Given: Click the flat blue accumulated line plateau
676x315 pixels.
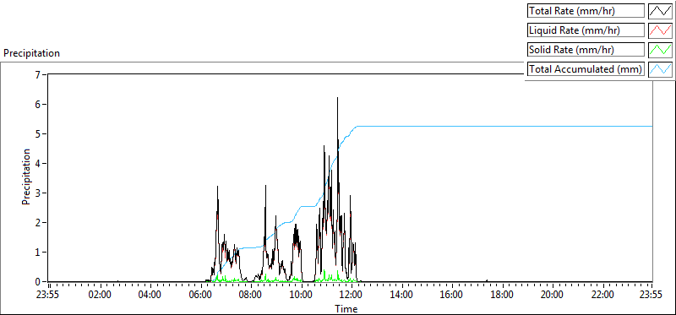Looking at the screenshot, I should click(504, 127).
